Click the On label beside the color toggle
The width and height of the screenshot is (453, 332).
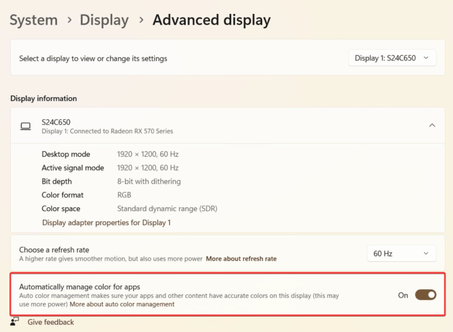tap(403, 295)
